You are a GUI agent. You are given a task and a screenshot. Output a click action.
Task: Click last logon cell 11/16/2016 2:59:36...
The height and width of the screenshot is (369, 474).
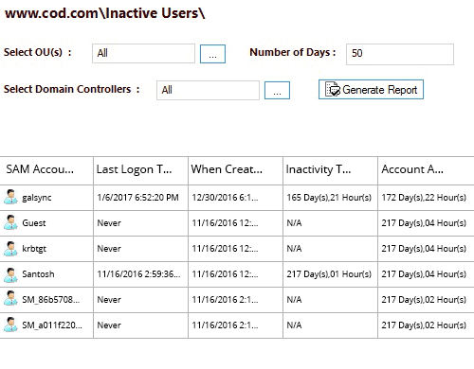(x=138, y=274)
